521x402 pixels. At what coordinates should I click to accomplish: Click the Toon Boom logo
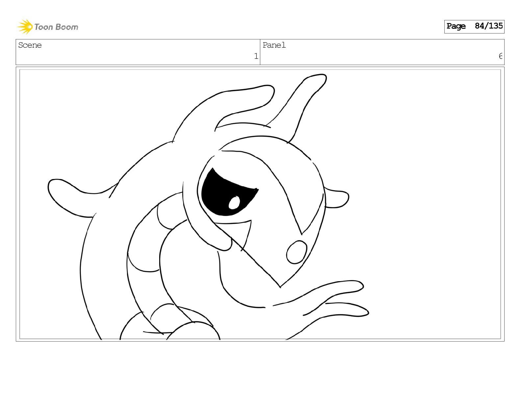pyautogui.click(x=48, y=27)
